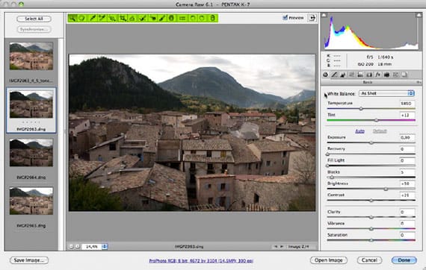The height and width of the screenshot is (270, 426).
Task: Zoom out with minus button
Action: point(71,246)
